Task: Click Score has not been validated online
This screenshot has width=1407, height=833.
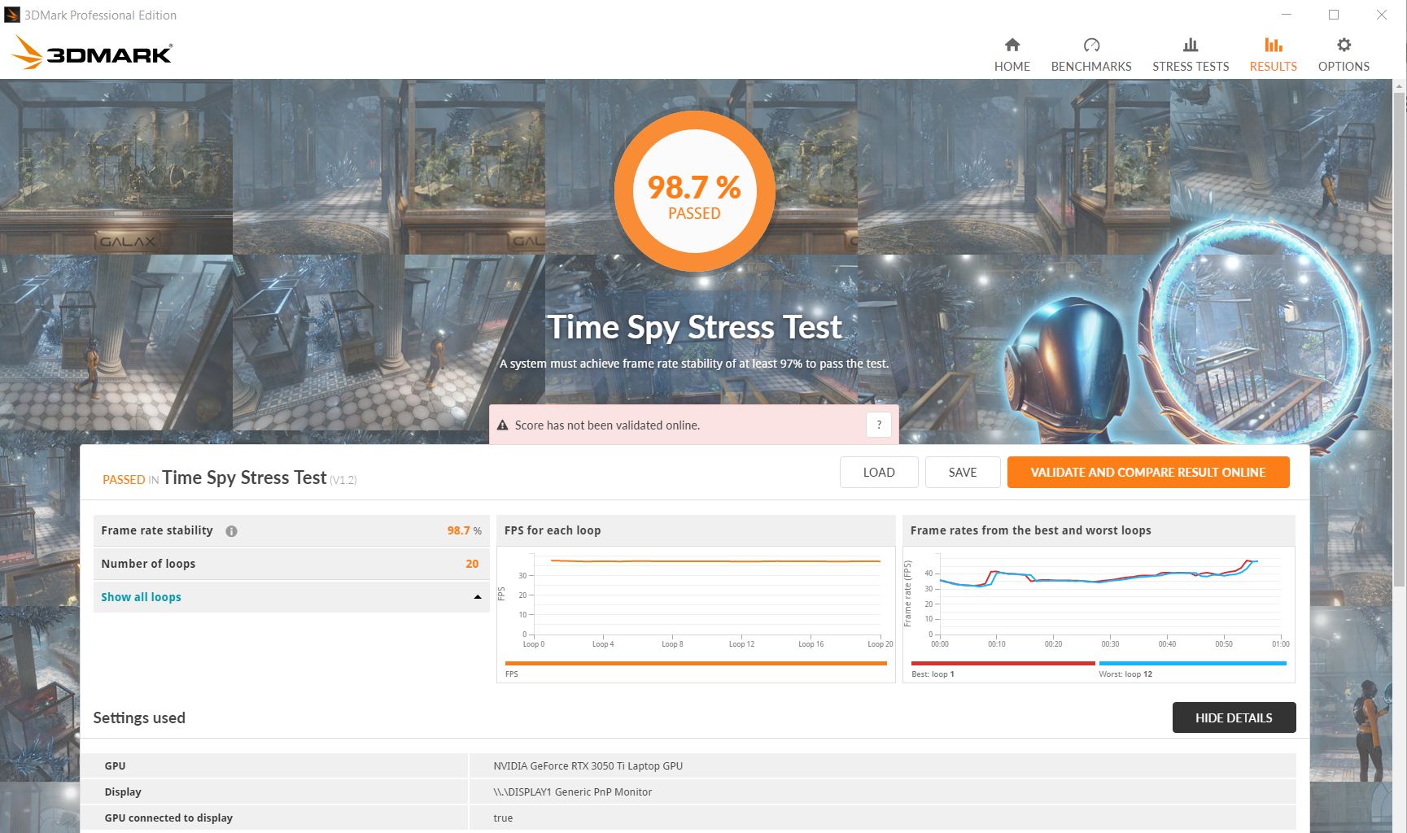Action: tap(607, 425)
